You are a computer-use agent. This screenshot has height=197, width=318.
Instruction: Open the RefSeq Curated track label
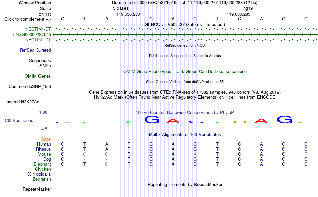point(35,50)
